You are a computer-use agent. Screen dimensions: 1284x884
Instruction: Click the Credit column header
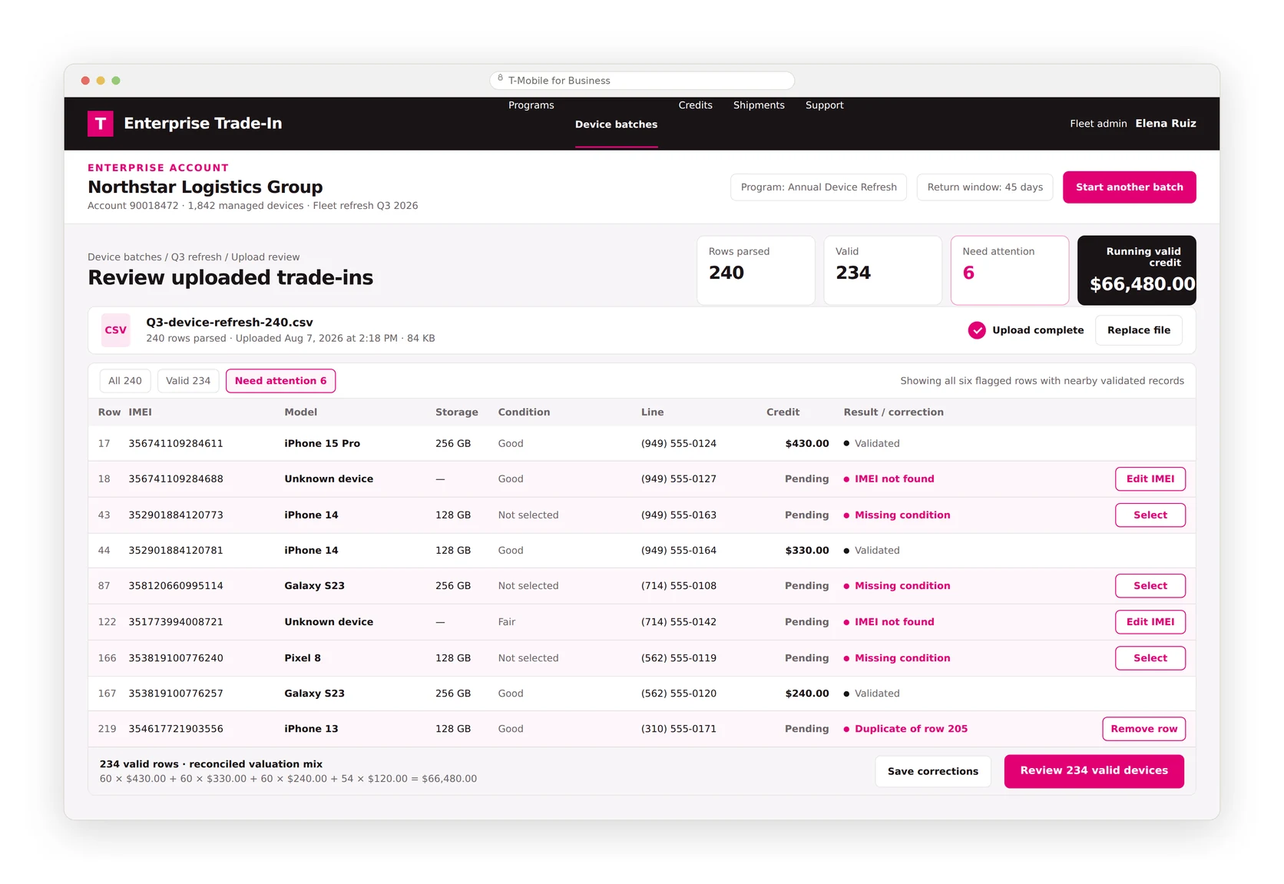tap(783, 412)
